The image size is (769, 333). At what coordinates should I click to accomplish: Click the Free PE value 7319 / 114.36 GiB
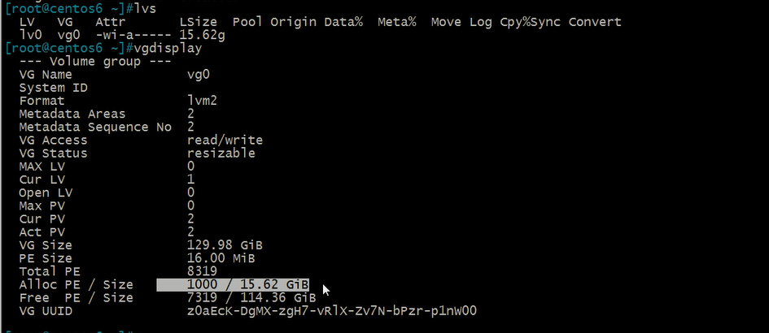click(x=251, y=298)
